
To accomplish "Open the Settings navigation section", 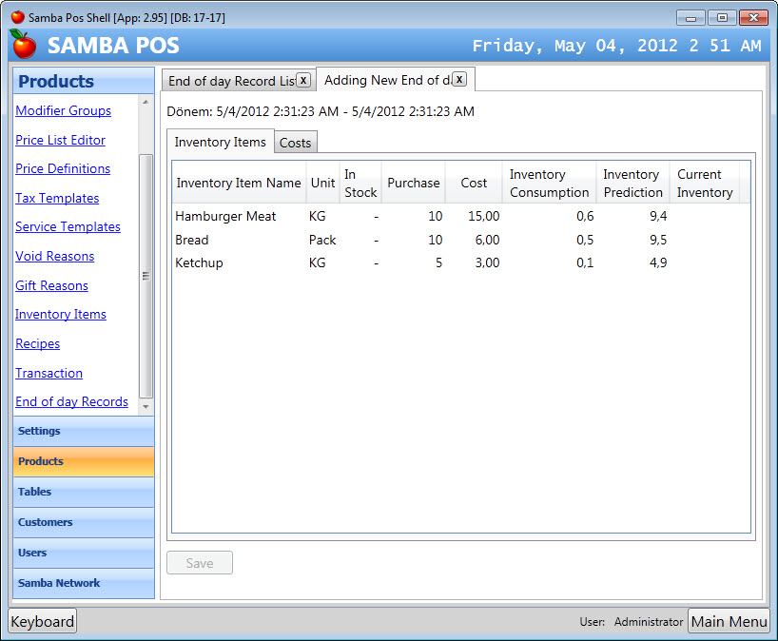I will click(84, 431).
